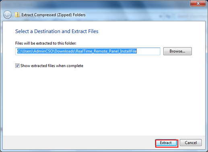Click the zipped folder icon in title

coord(17,15)
